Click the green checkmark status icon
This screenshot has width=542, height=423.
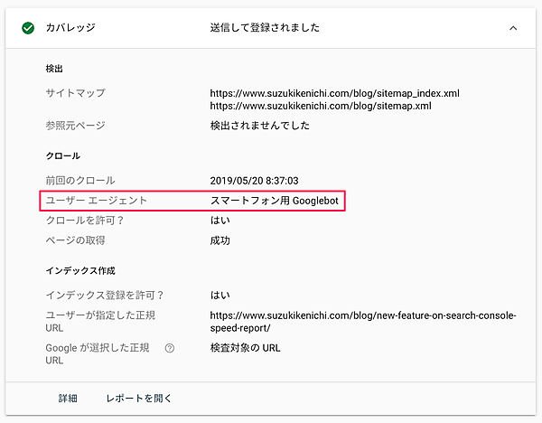point(28,28)
